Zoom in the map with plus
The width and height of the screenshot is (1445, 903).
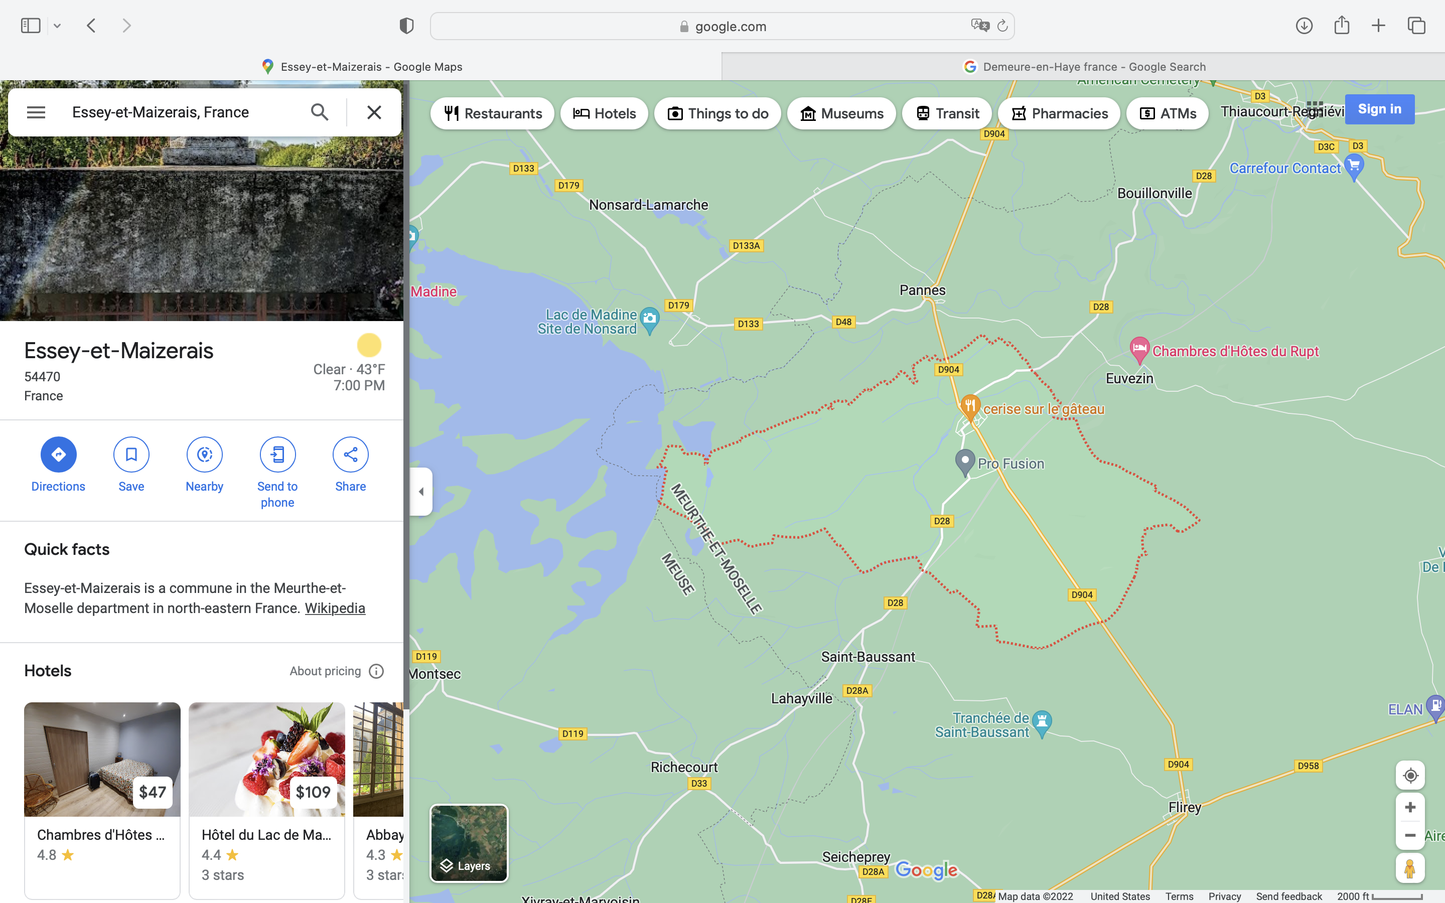(x=1410, y=807)
